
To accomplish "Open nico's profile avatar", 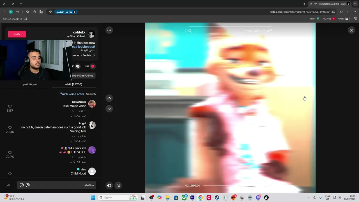I will click(92, 171).
